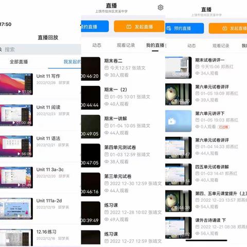Screen dimensions: 247x247
Task: Open 练习课 dated 2022 12-28 10:02
Action: (x=111, y=205)
